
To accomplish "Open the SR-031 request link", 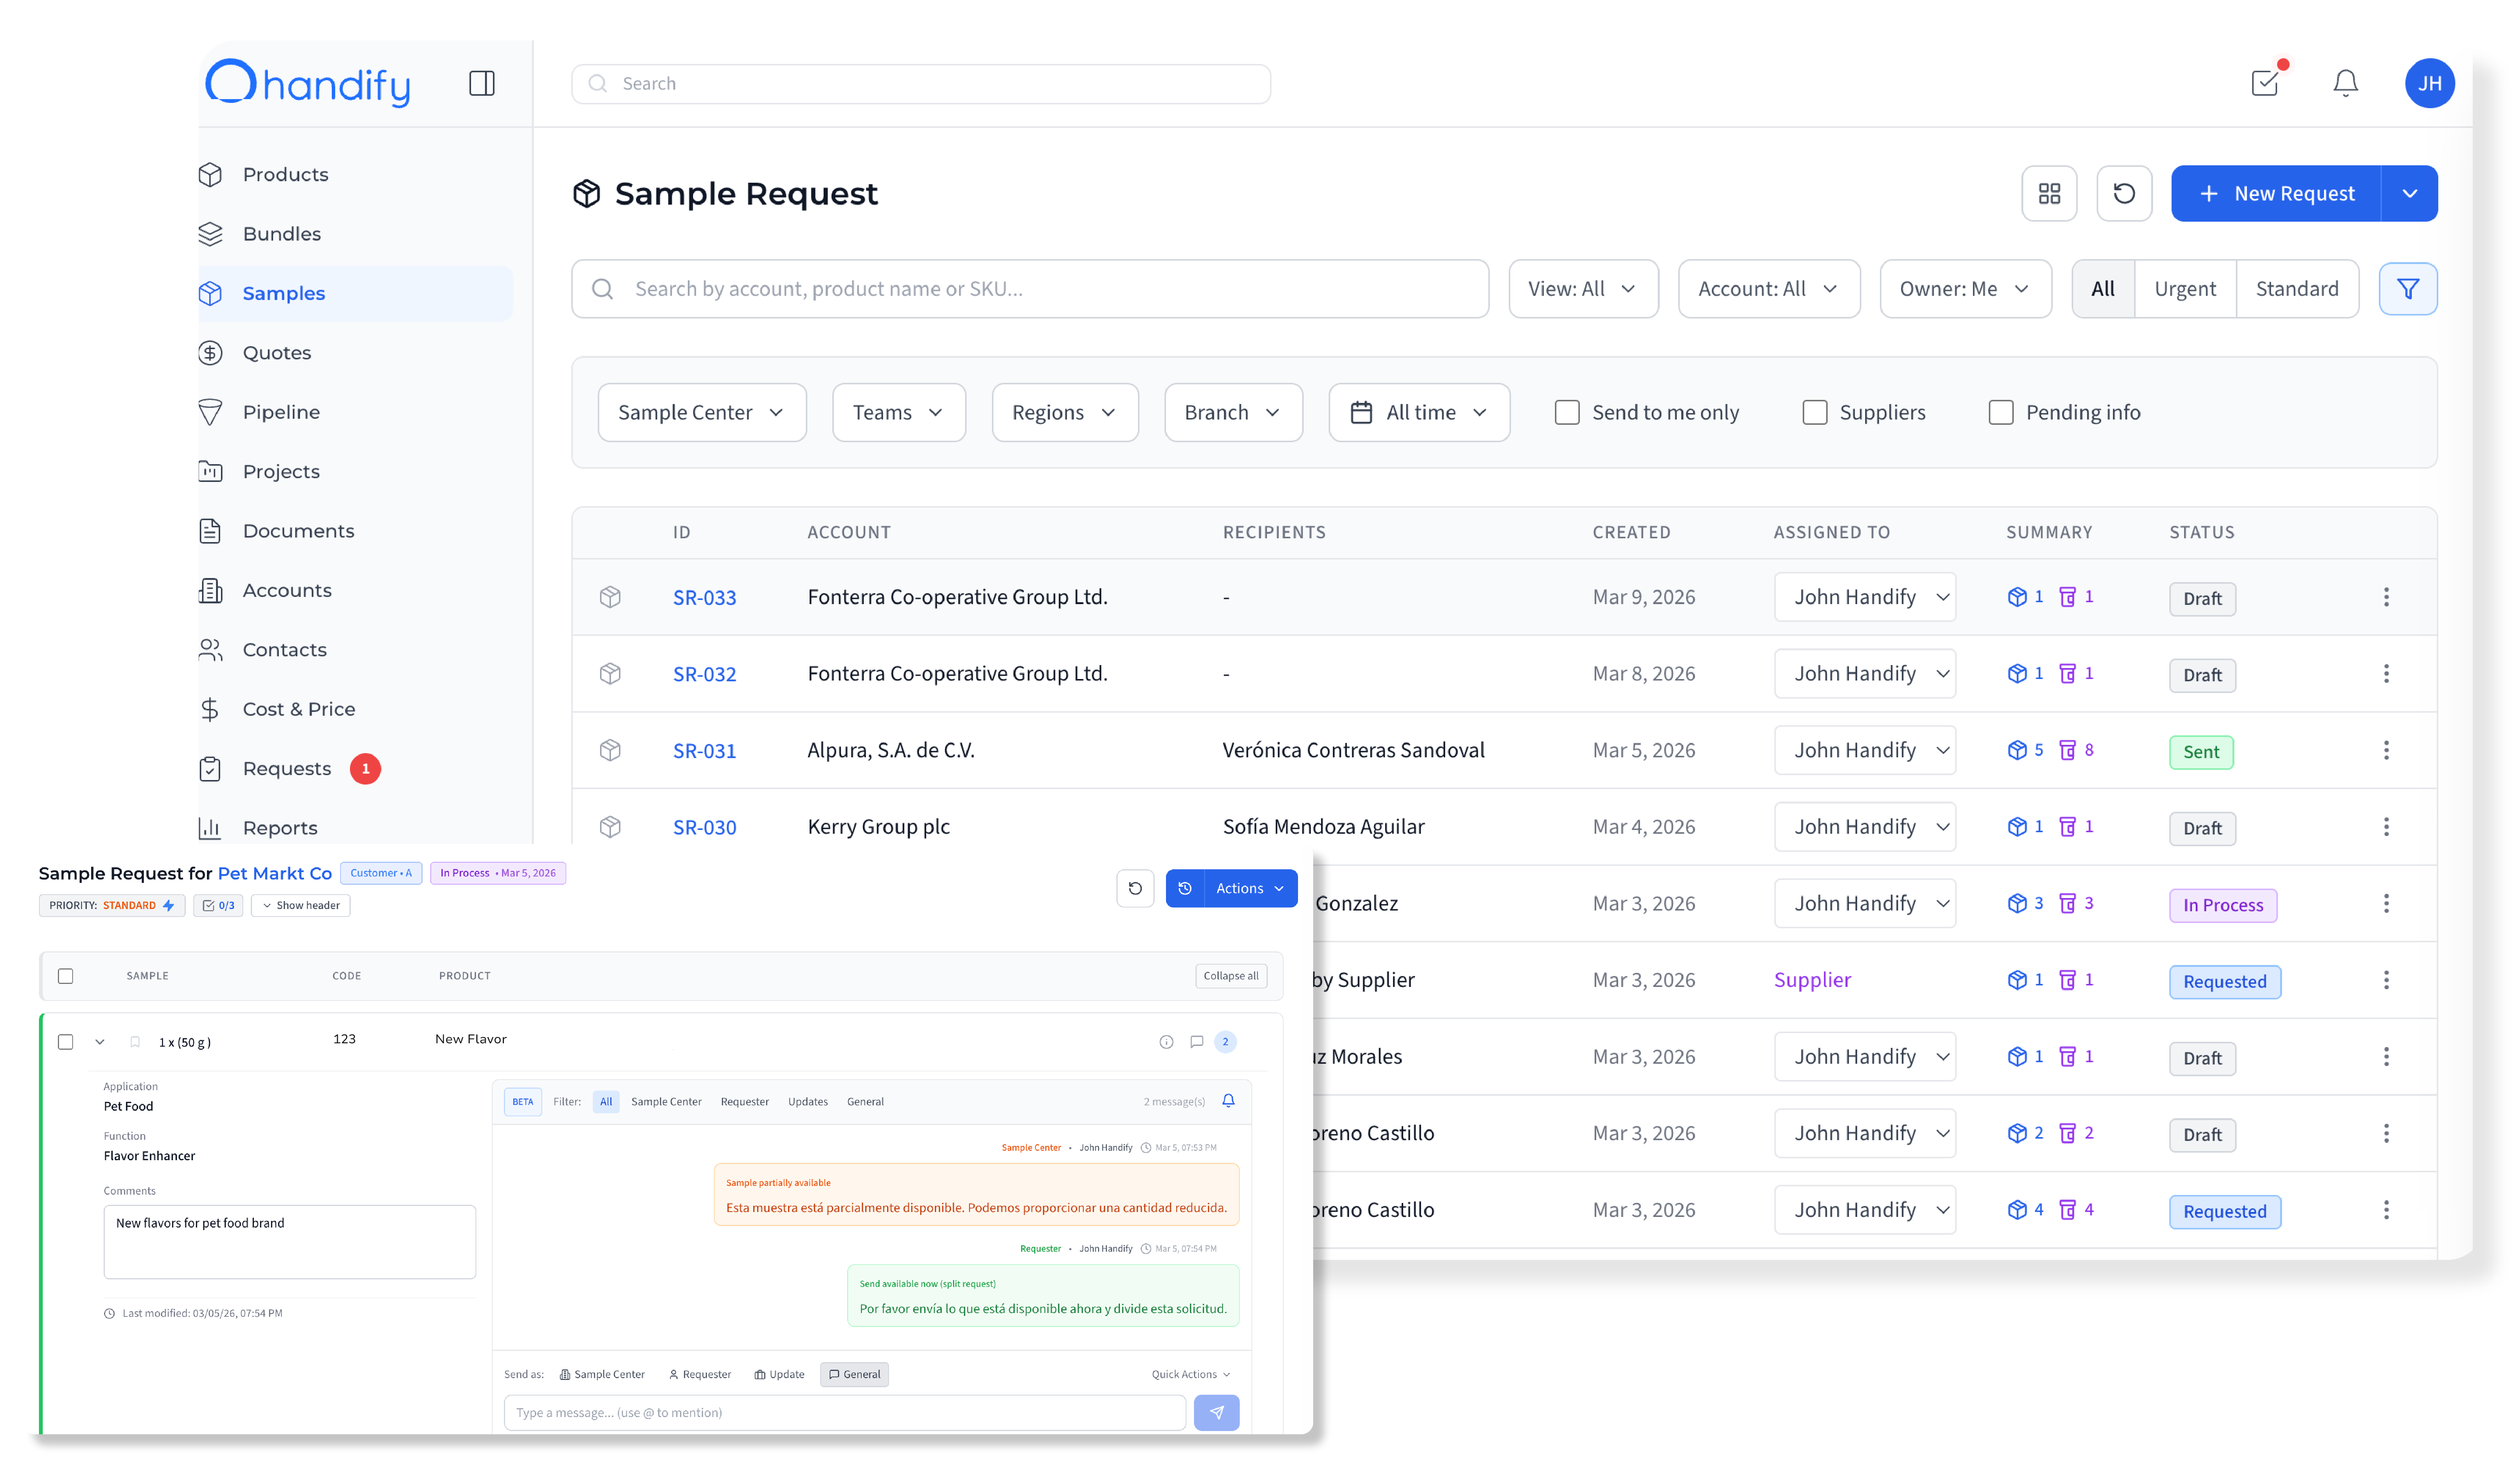I will (x=704, y=751).
